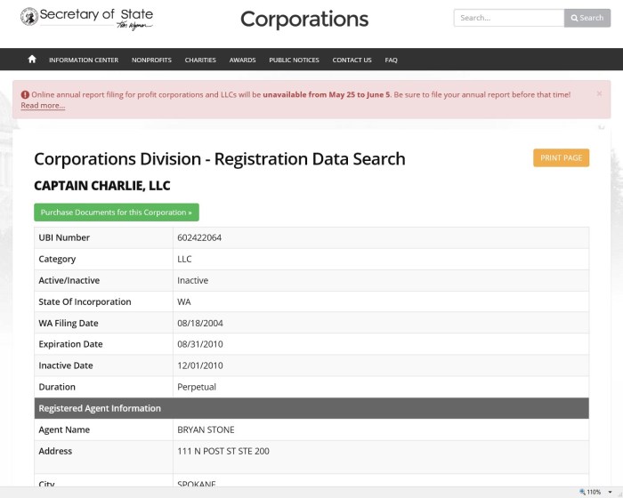This screenshot has width=623, height=498.
Task: Click the Corporations page heading
Action: tap(303, 20)
